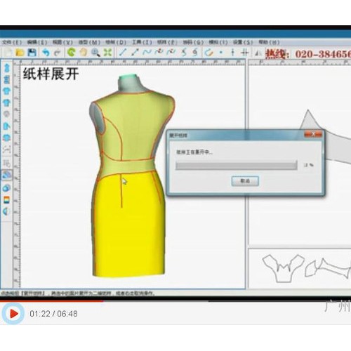Open the 放码(G) grading menu
This screenshot has width=351, height=351.
(x=193, y=42)
